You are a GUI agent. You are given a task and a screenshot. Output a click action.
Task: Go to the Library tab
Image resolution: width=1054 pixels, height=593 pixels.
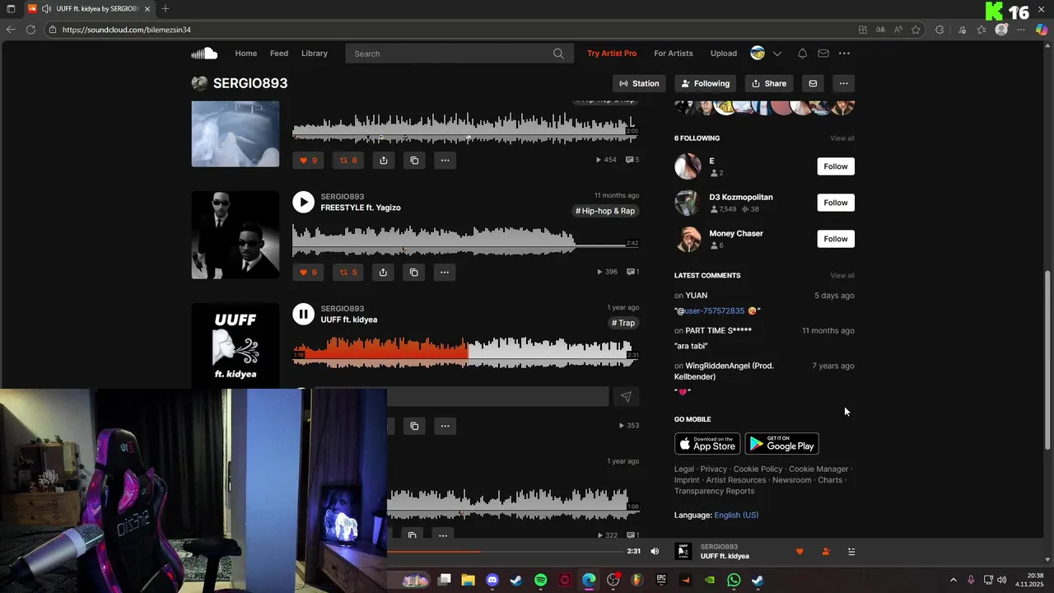315,54
